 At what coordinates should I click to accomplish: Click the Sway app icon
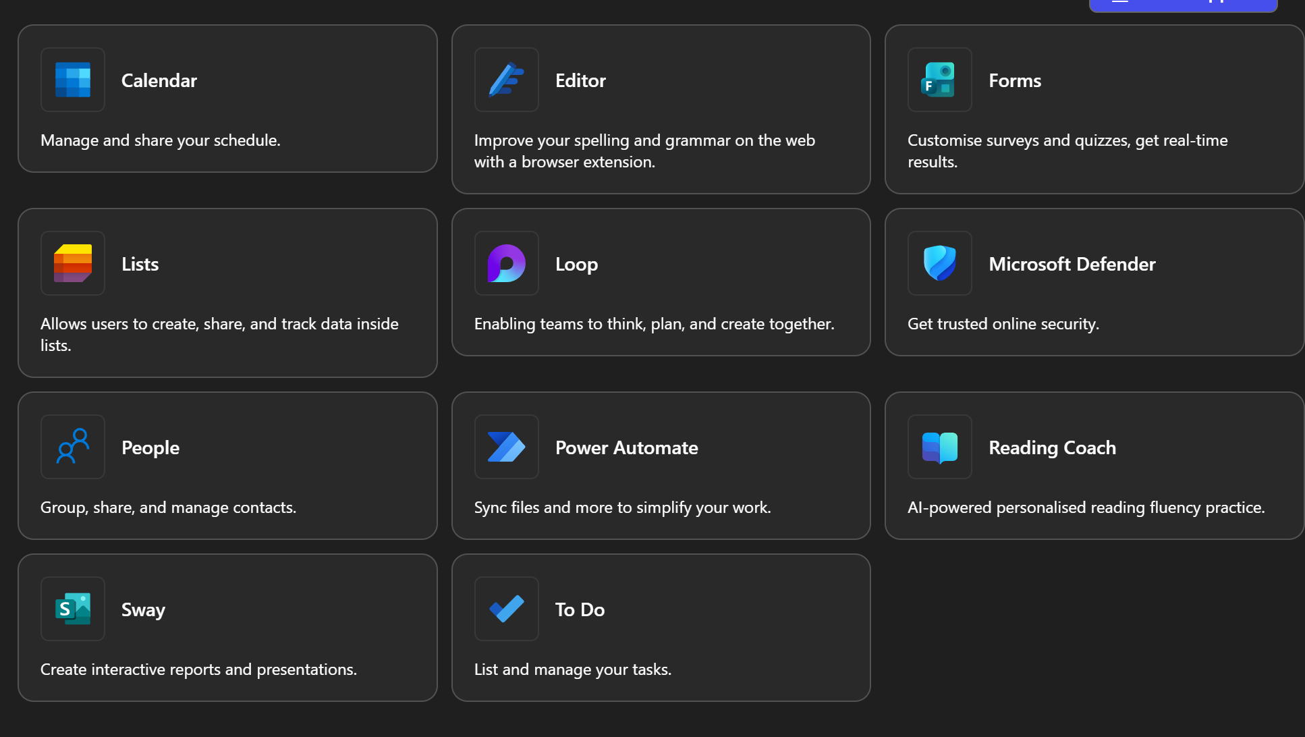tap(73, 609)
